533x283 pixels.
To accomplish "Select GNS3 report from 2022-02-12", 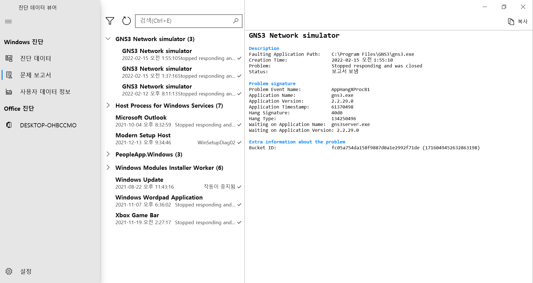I will point(182,90).
